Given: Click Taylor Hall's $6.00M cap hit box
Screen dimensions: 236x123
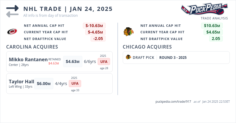Looking at the screenshot, I should 44,84.
